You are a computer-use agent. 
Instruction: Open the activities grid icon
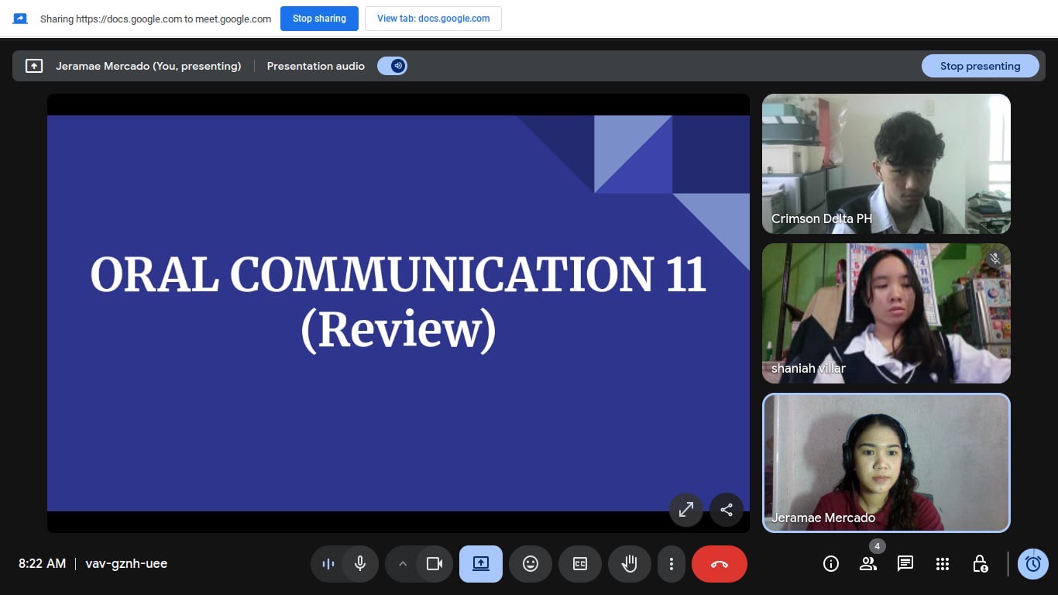click(x=943, y=564)
